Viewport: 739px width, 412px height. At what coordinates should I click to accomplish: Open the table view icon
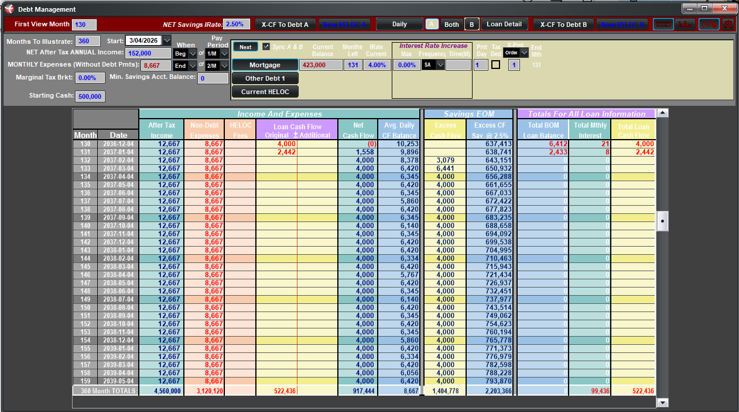click(x=663, y=24)
